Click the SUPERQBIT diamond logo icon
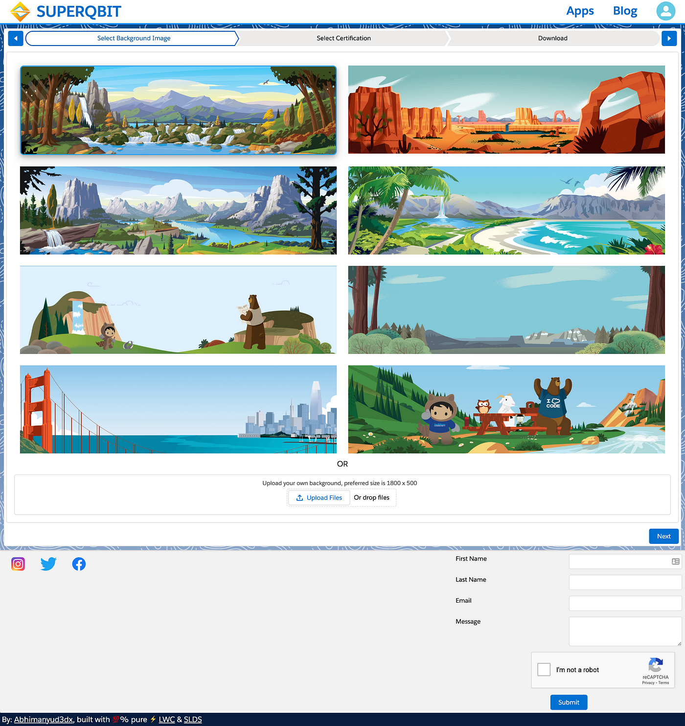The image size is (685, 726). (20, 11)
